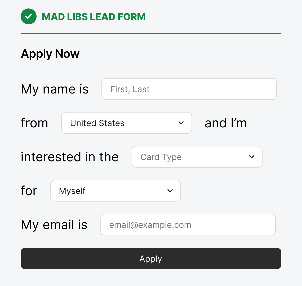Click the chevron arrow in Myself dropdown
This screenshot has height=286, width=302.
(x=170, y=191)
